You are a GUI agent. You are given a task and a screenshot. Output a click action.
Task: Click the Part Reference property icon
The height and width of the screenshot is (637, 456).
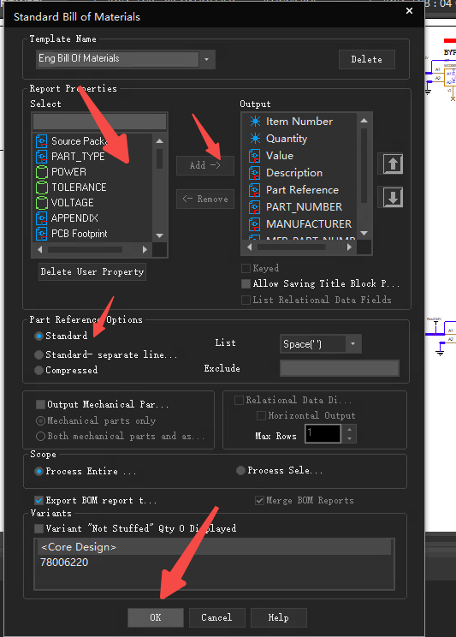255,190
